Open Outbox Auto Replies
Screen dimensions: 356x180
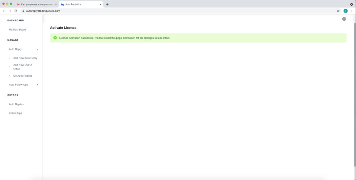[16, 104]
